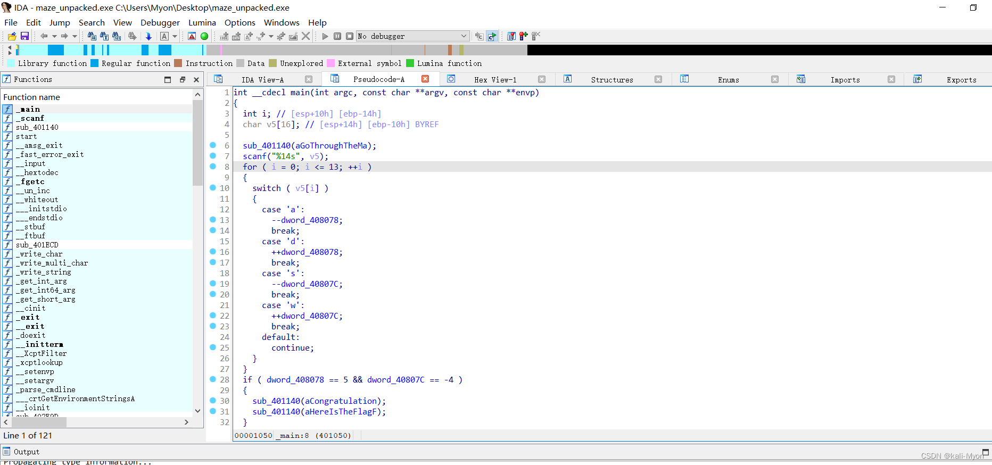The height and width of the screenshot is (465, 992).
Task: Toggle breakpoint dot on line 16
Action: click(213, 252)
